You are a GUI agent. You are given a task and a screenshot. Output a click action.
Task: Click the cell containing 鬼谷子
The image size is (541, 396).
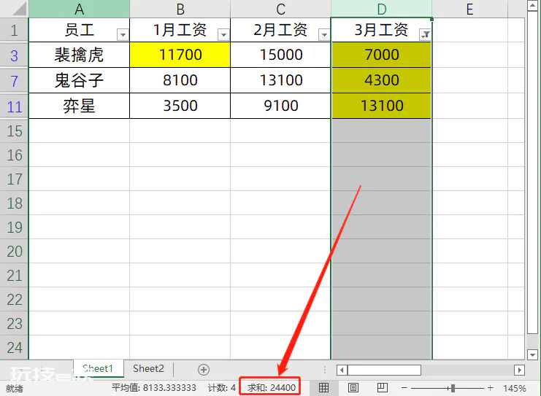[x=80, y=80]
